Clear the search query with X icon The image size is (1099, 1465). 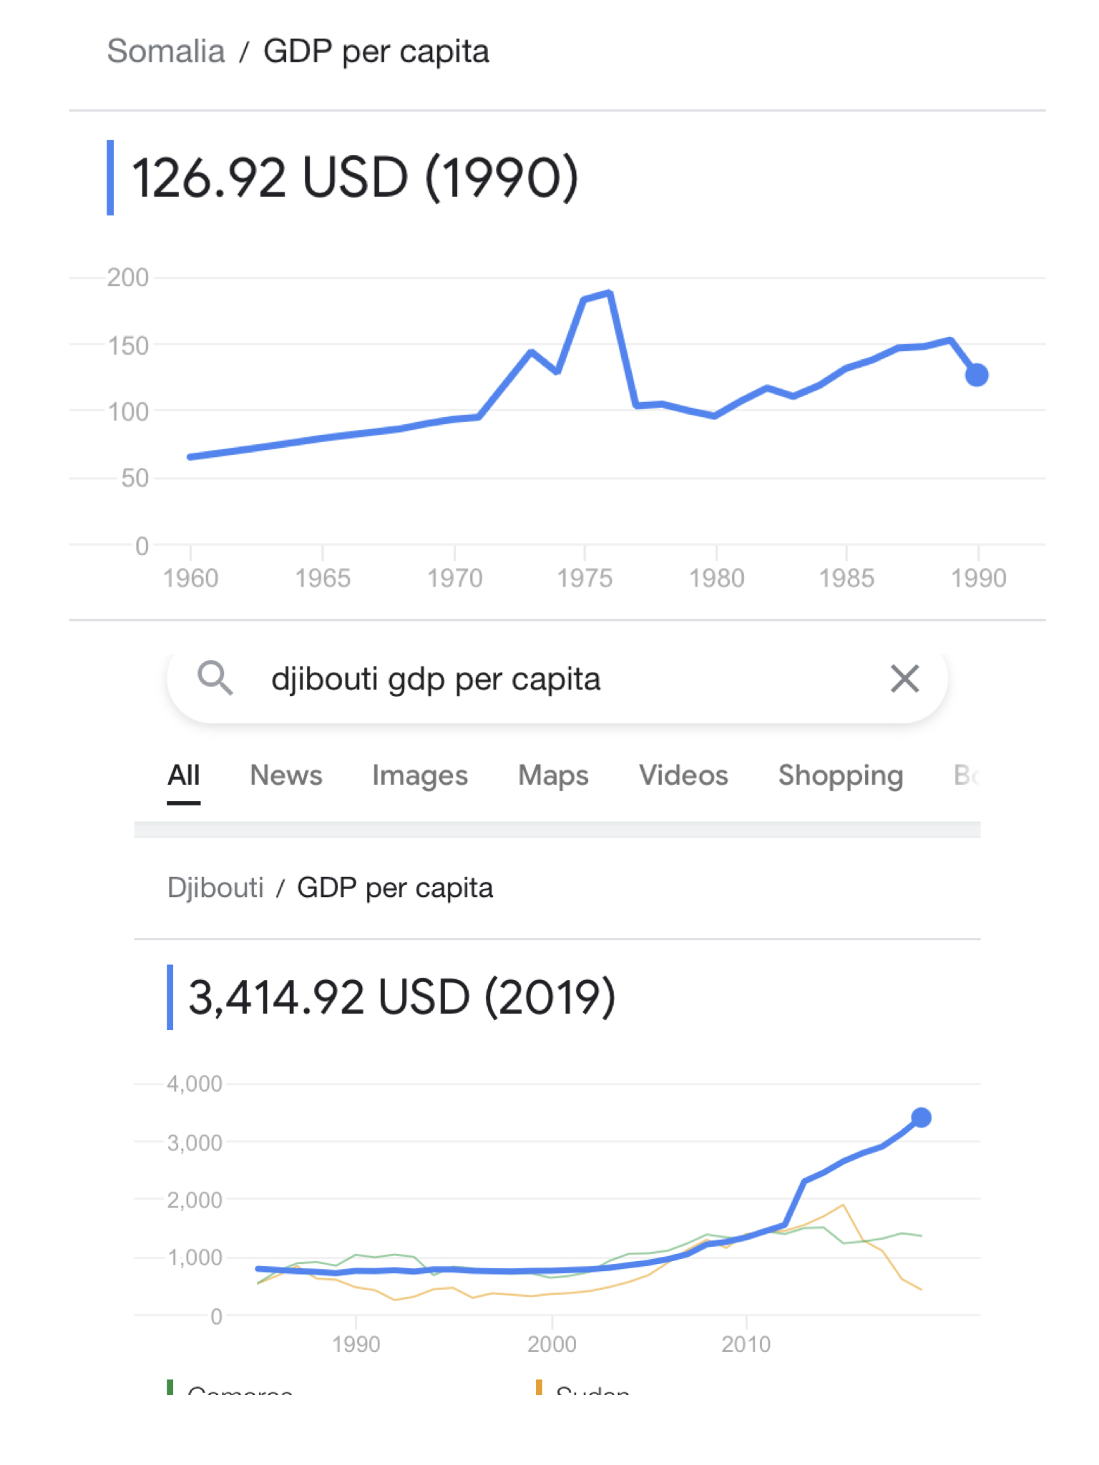[x=904, y=678]
